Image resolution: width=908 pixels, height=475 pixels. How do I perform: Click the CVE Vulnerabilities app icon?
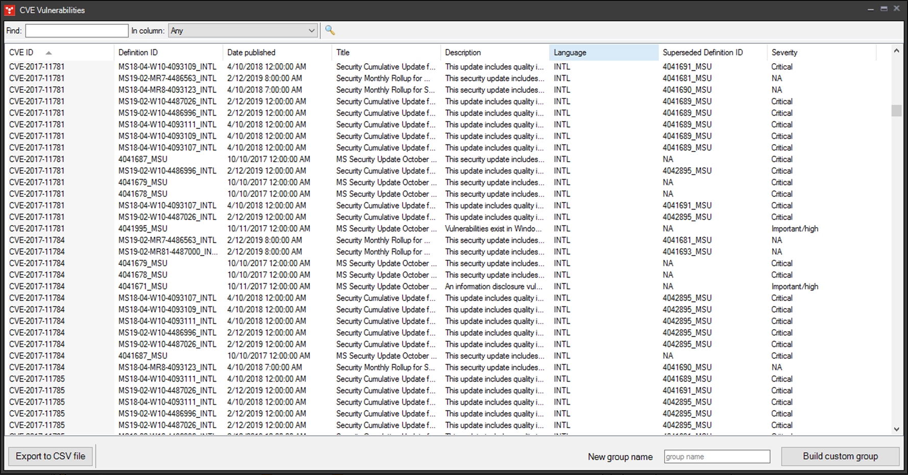9,10
